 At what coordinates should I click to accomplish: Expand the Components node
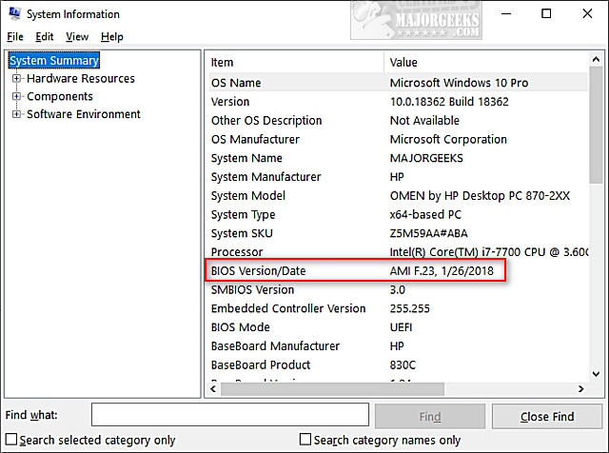tap(16, 96)
